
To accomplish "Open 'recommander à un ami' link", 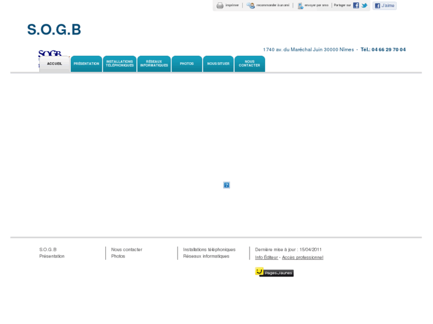I will click(273, 5).
